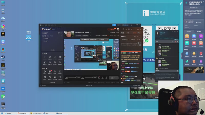Click the music note icon in interactive tools
205x115 pixels.
(60, 63)
